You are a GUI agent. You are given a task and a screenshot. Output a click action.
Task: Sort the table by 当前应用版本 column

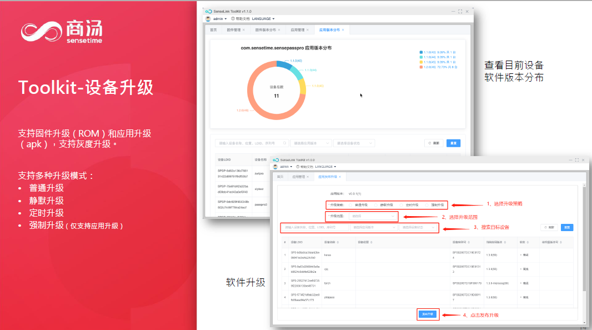(x=505, y=242)
